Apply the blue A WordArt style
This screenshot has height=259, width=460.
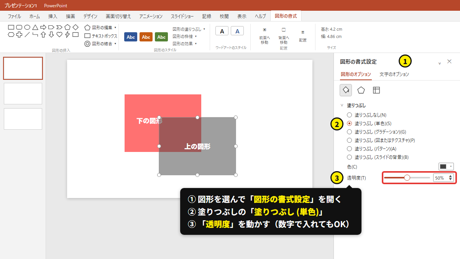[x=237, y=31]
